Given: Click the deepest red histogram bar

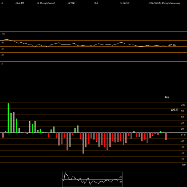Looking at the screenshot, I should point(83,143).
